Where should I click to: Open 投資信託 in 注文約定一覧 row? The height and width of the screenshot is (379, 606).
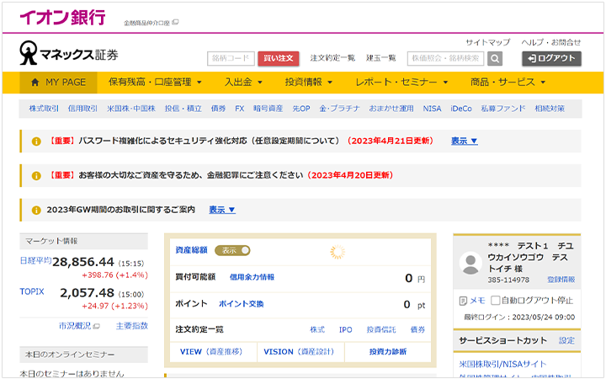tap(381, 329)
